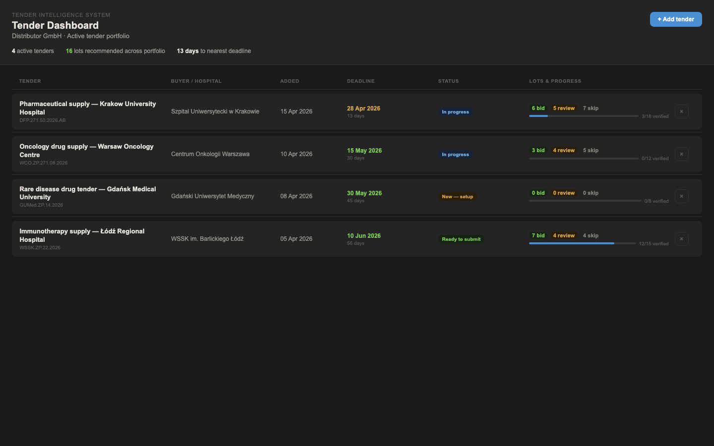This screenshot has width=714, height=446.
Task: Click the Tender Dashboard title
Action: tap(55, 25)
